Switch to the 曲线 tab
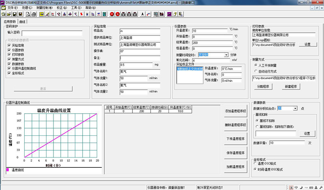The height and width of the screenshot is (190, 324). (x=22, y=21)
